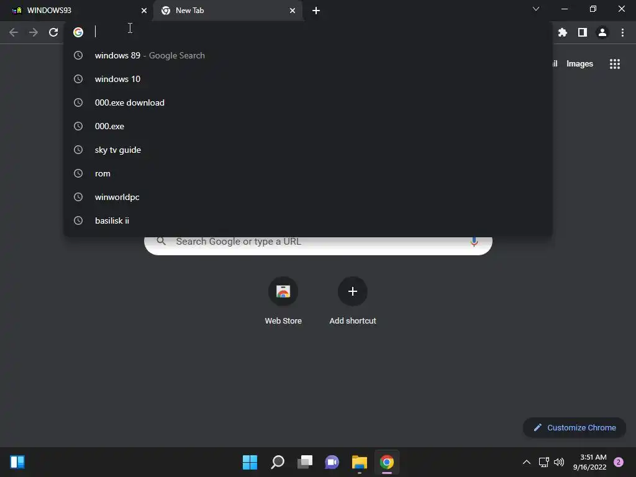Open the Widgets panel icon
Screen dimensions: 636x477
(17, 462)
